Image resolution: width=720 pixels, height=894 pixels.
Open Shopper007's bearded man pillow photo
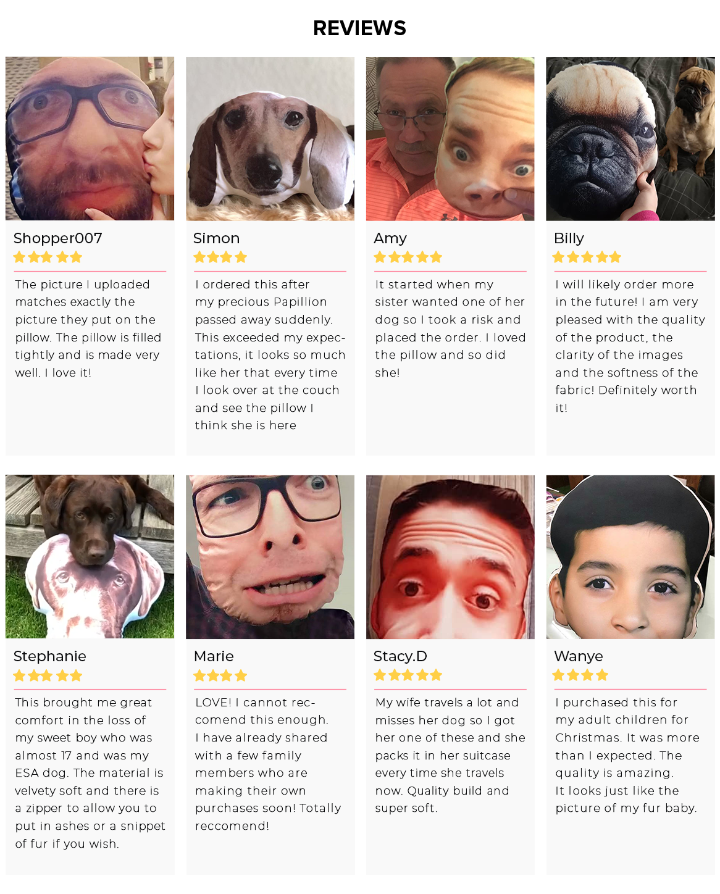[90, 139]
